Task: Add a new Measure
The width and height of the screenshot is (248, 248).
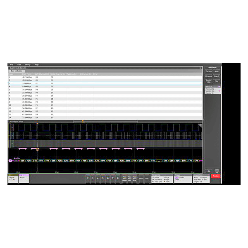Action: coord(209,76)
